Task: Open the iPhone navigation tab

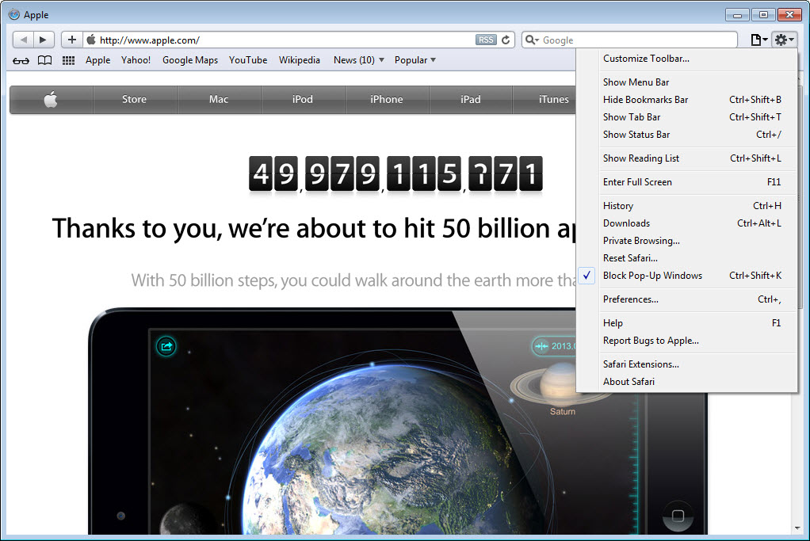Action: click(387, 99)
